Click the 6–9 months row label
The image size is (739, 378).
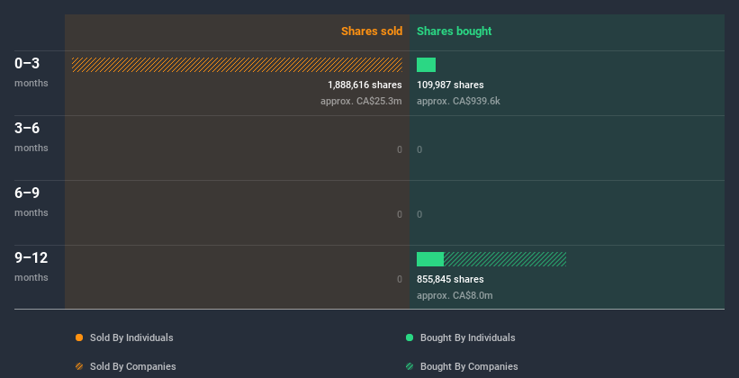32,202
